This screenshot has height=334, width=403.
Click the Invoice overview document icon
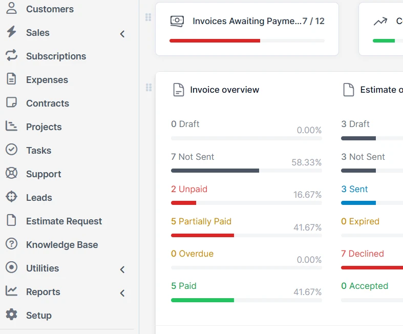click(x=178, y=90)
